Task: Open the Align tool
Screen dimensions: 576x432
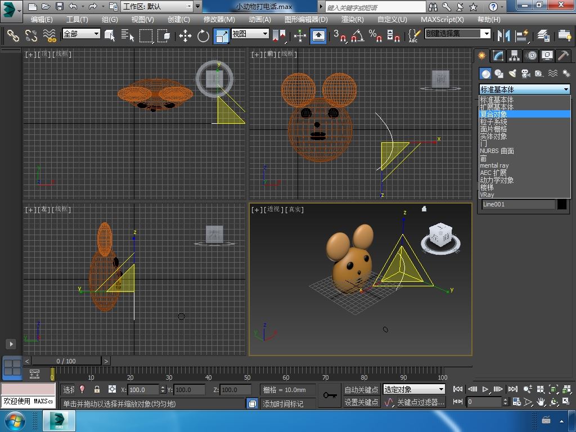Action: pos(521,35)
